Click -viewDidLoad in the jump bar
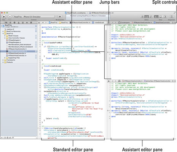Image resolution: width=177 pixels, height=152 pixels. coord(98,22)
